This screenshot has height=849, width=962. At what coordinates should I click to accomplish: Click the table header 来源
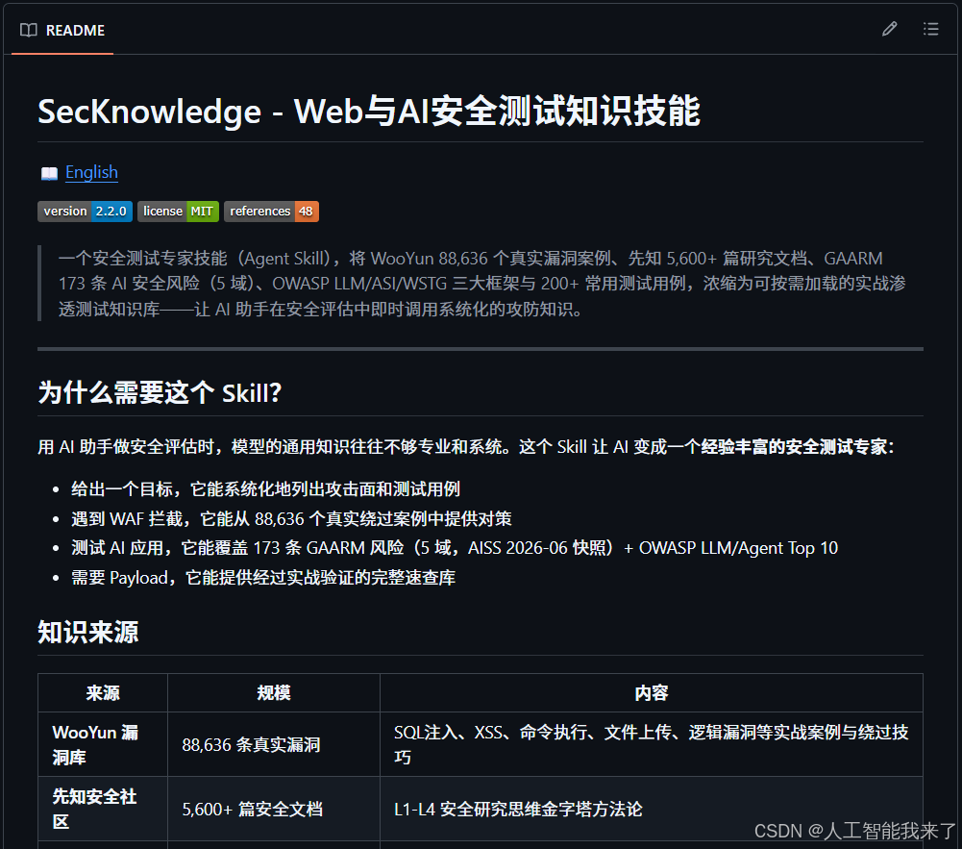(103, 693)
